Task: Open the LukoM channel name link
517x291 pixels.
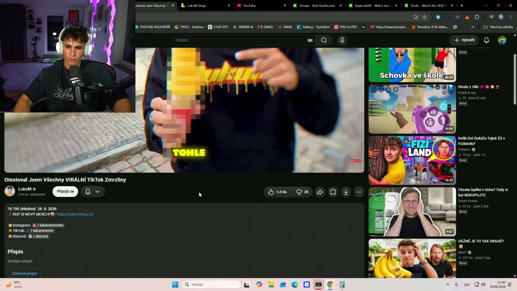Action: 25,189
